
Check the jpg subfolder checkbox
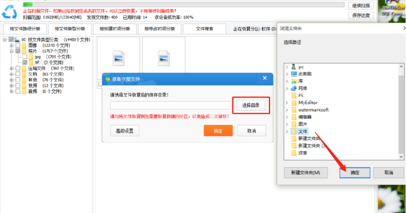[25, 57]
